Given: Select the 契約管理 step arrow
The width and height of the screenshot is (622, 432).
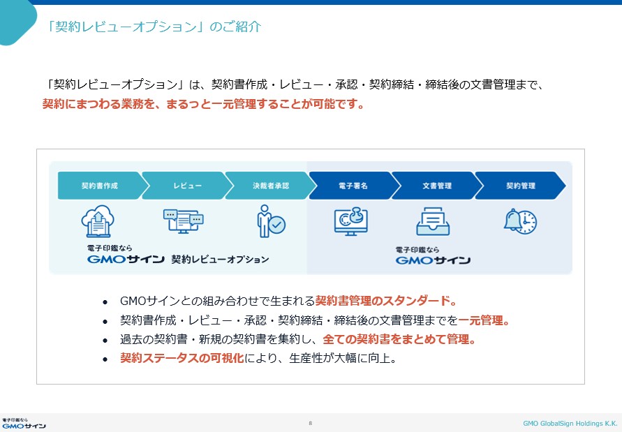Looking at the screenshot, I should coord(520,186).
